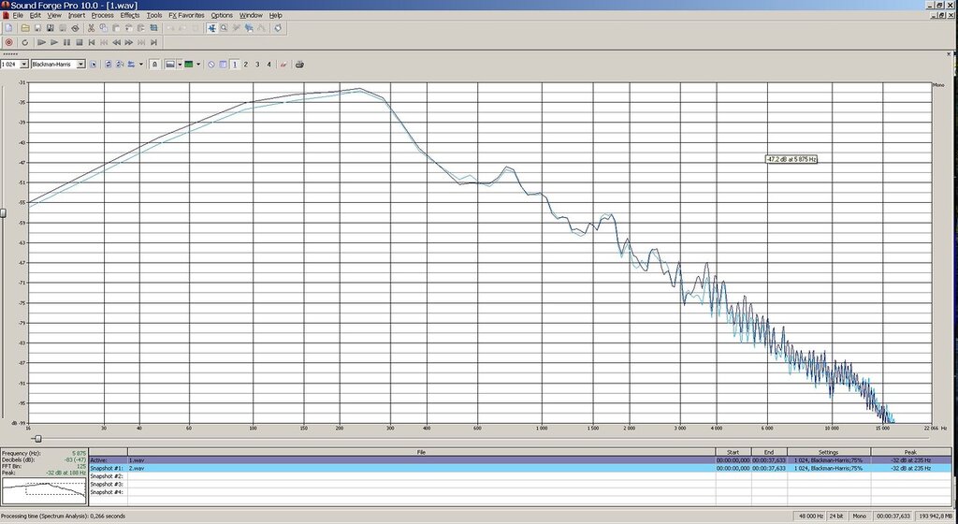Toggle the loop playback button
This screenshot has width=958, height=524.
point(25,42)
